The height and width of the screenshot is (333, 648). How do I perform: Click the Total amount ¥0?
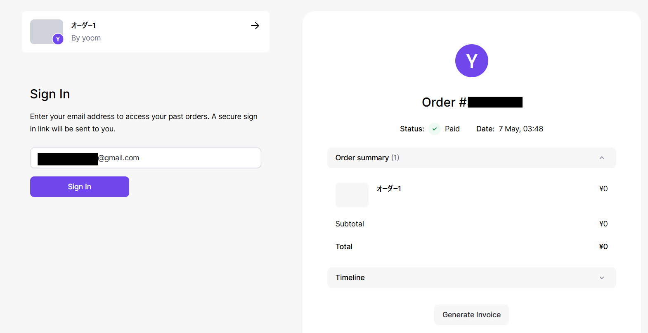point(603,247)
